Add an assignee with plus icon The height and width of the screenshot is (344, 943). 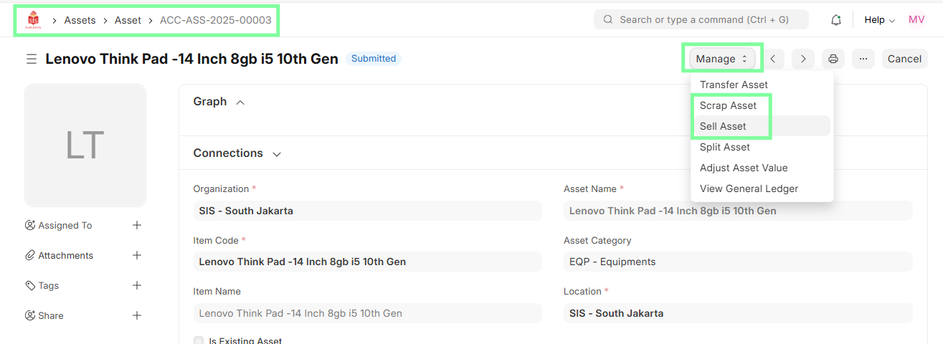click(x=137, y=225)
